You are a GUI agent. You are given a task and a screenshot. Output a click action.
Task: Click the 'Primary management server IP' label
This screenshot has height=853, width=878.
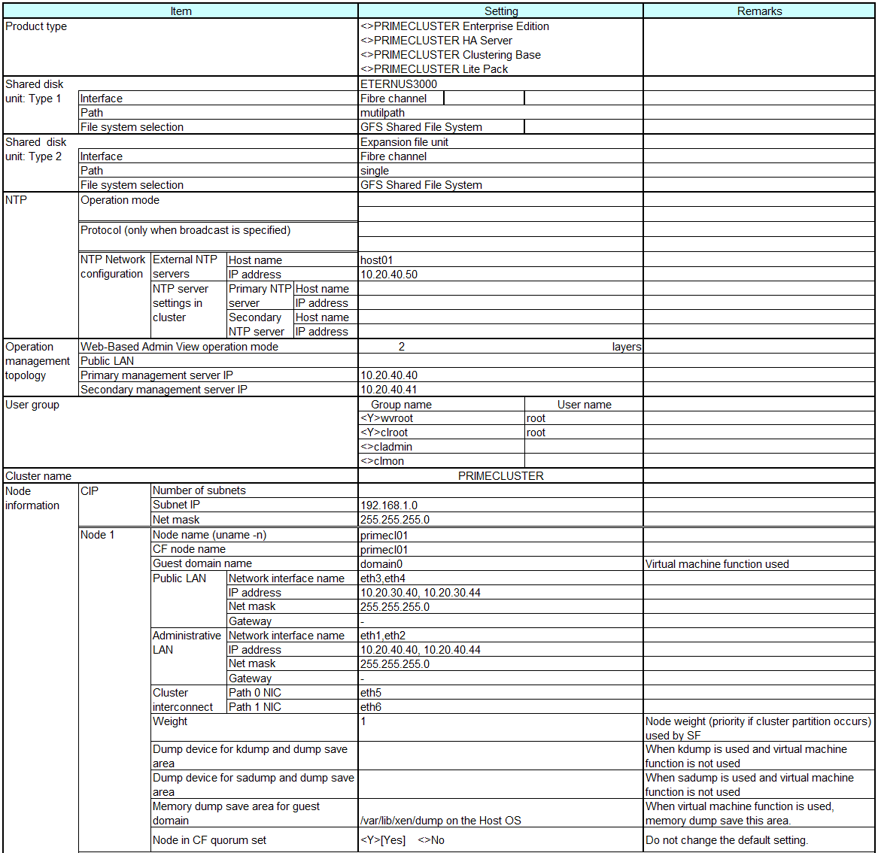[156, 375]
